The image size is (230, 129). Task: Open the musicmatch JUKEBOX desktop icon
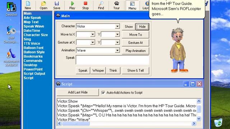click(11, 57)
